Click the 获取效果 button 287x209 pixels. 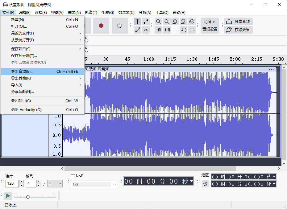click(238, 30)
